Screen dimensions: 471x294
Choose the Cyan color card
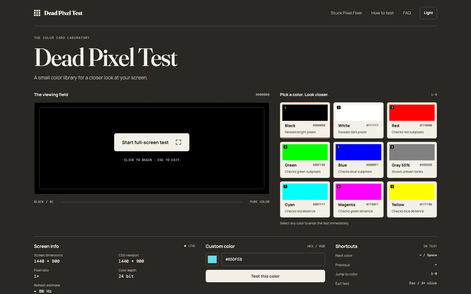[x=305, y=199]
